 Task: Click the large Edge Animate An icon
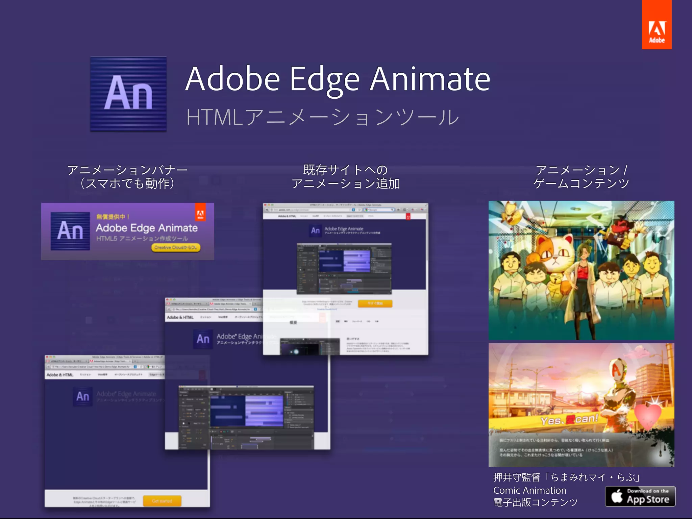point(128,94)
